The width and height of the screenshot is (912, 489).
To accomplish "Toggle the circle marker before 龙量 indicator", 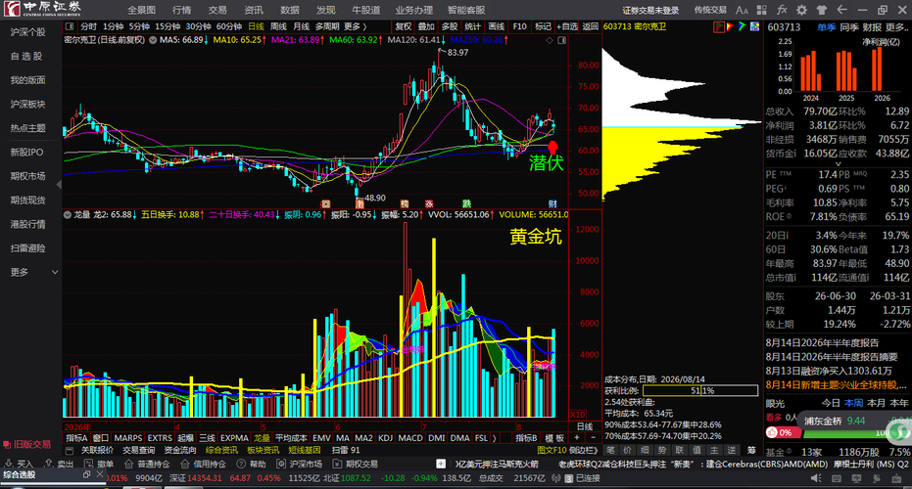I will (68, 214).
